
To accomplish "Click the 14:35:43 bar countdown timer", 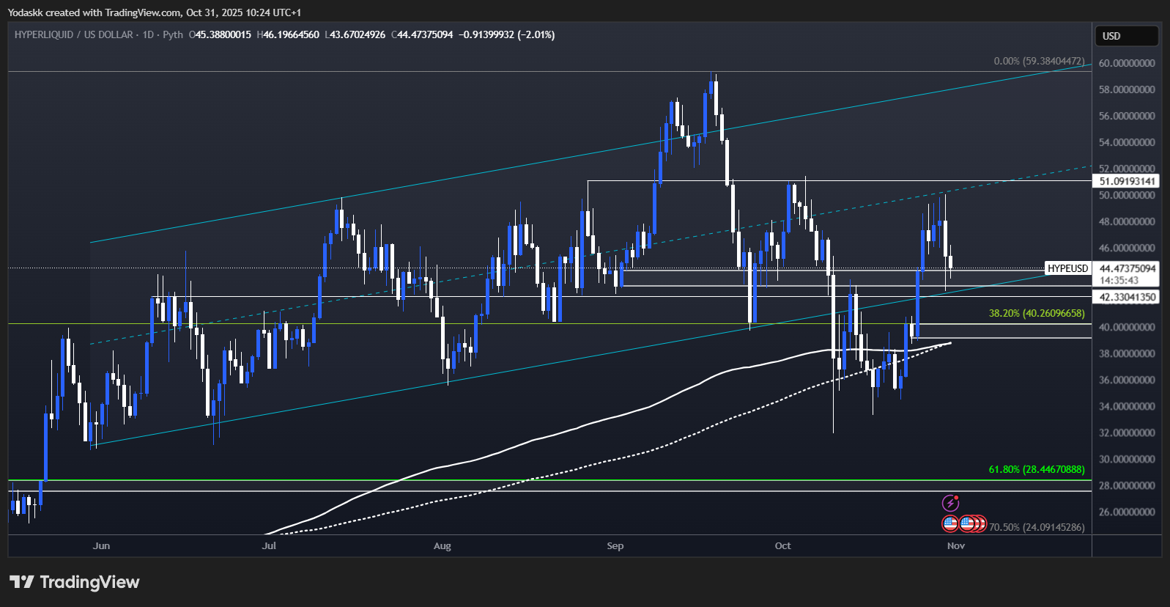I will [x=1119, y=280].
